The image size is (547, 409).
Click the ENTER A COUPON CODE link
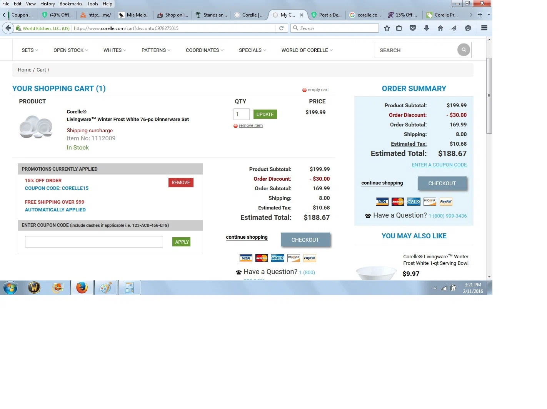coord(439,165)
